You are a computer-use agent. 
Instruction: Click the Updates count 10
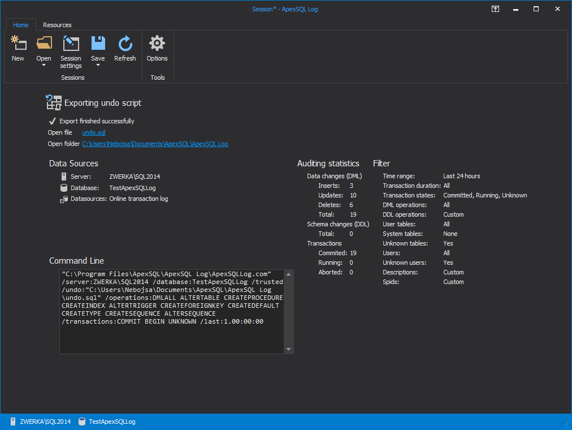353,195
